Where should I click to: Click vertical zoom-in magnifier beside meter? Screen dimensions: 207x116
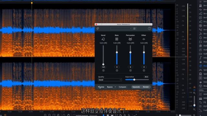pyautogui.click(x=194, y=93)
